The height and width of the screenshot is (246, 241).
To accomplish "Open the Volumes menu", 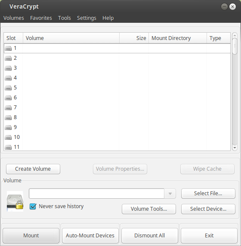I will click(x=14, y=18).
